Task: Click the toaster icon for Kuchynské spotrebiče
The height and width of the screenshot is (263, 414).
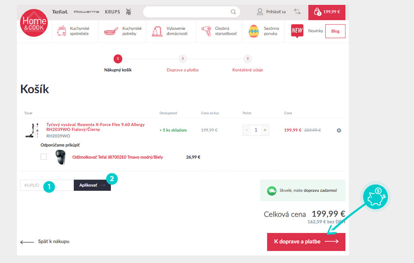Action: [x=61, y=31]
